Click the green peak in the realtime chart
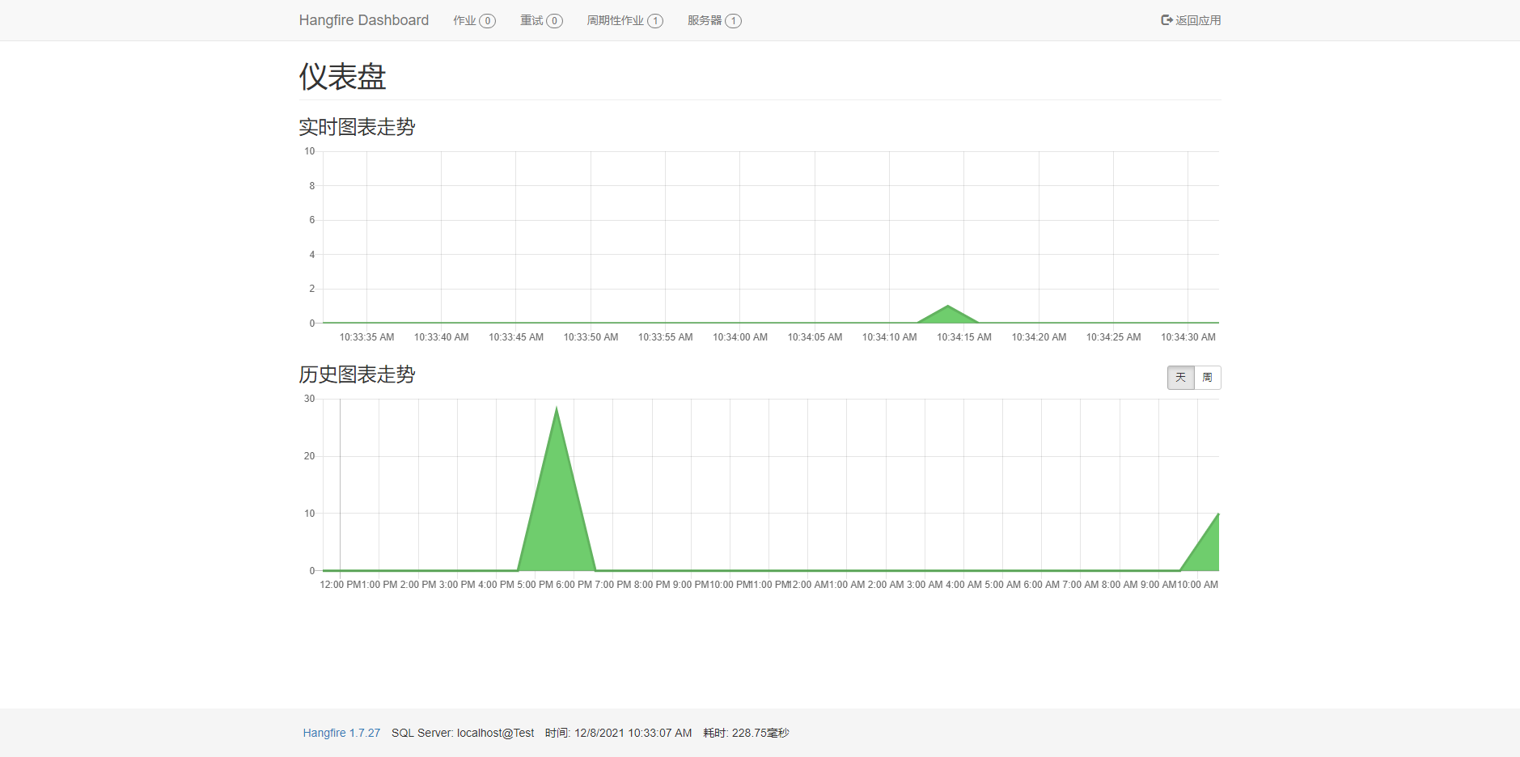This screenshot has height=757, width=1520. (x=948, y=315)
